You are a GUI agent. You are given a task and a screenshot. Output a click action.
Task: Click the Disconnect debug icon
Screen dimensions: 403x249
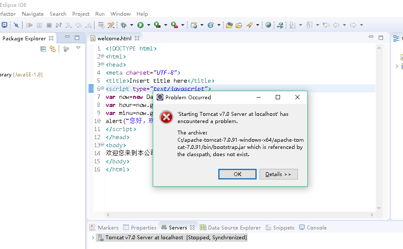tap(59, 25)
